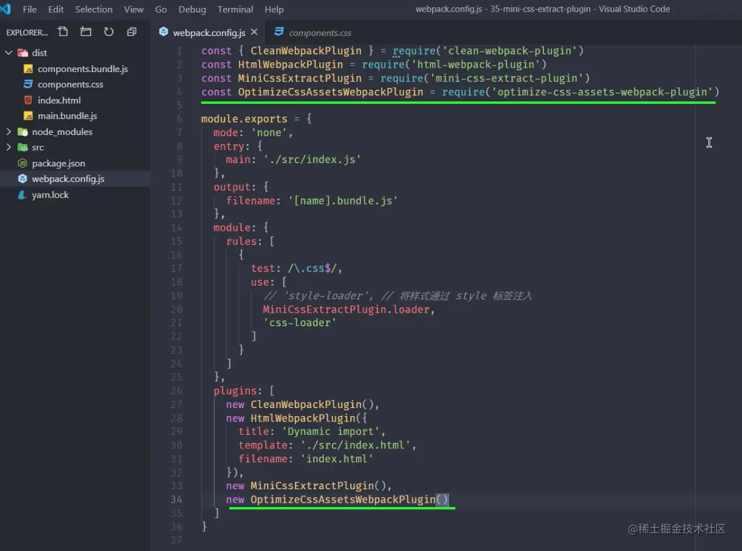Open the Debug menu

tap(192, 9)
